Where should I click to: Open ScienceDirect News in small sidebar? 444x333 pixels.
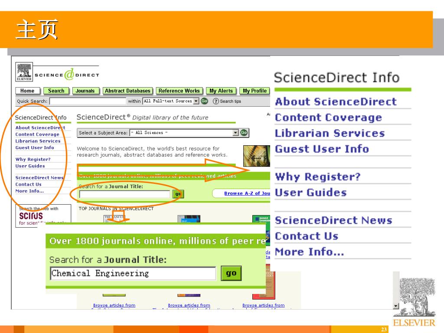39,177
